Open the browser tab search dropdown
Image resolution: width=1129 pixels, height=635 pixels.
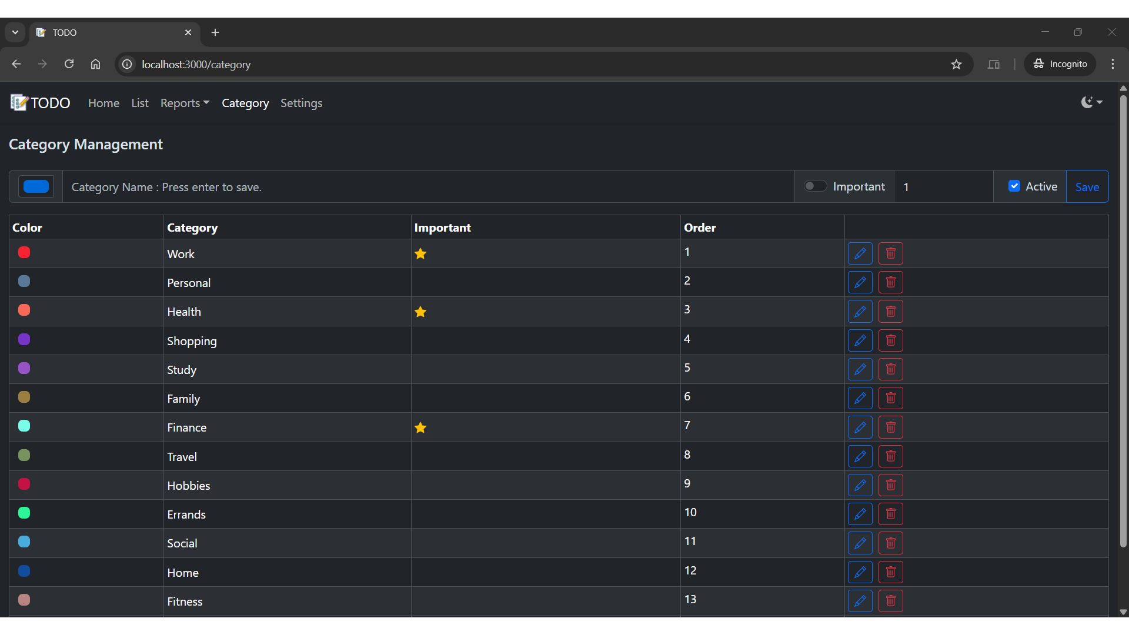(x=15, y=32)
